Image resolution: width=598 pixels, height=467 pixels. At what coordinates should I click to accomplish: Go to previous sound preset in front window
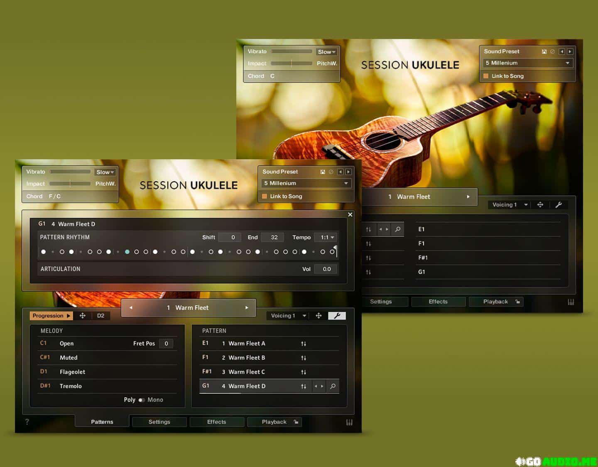click(340, 172)
